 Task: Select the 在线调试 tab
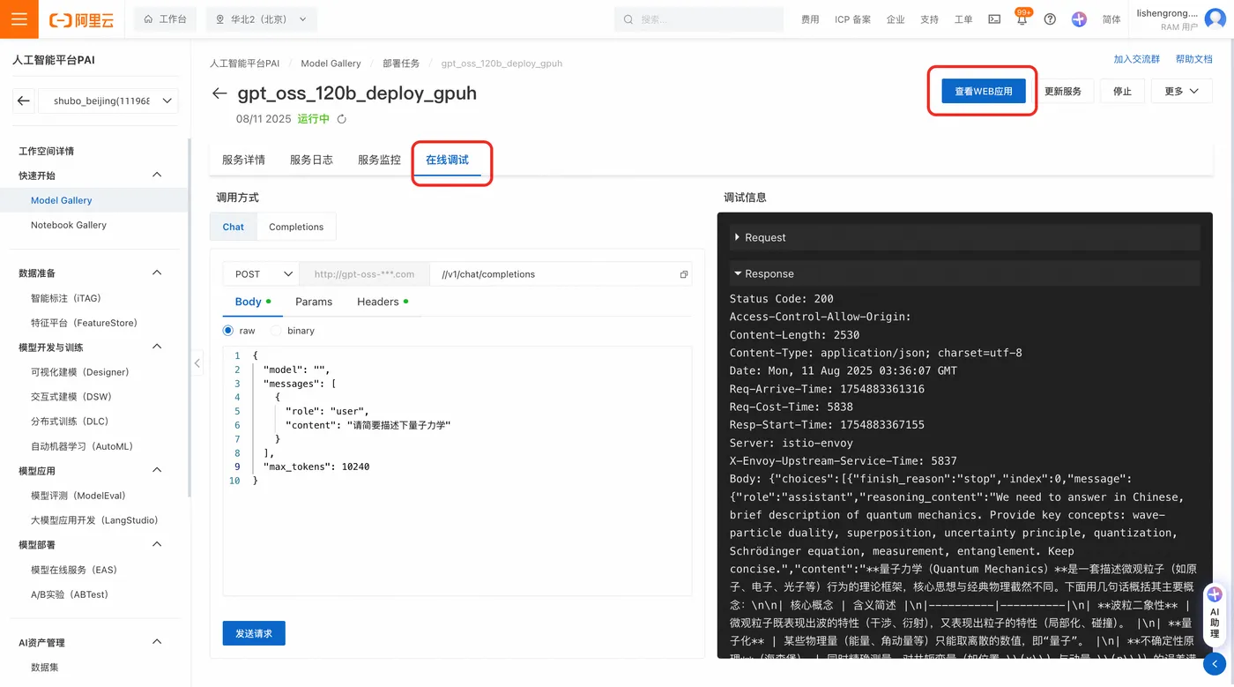click(x=448, y=160)
